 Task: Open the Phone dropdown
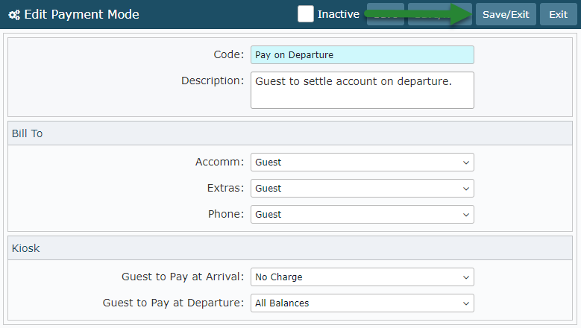(362, 215)
